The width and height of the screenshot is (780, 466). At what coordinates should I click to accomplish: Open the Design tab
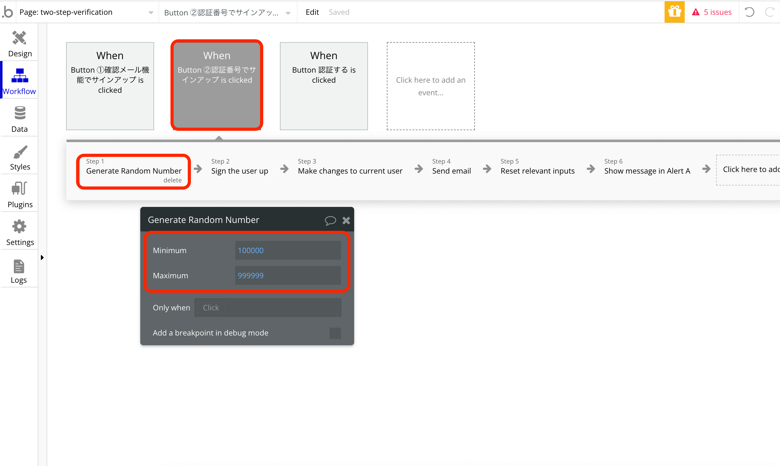coord(19,44)
